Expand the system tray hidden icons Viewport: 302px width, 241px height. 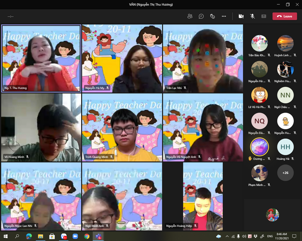(x=227, y=236)
